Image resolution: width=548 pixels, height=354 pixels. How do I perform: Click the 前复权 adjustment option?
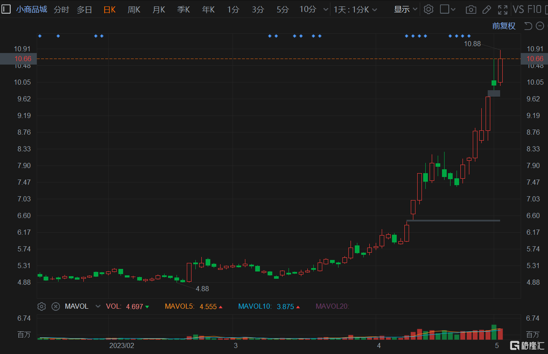504,26
